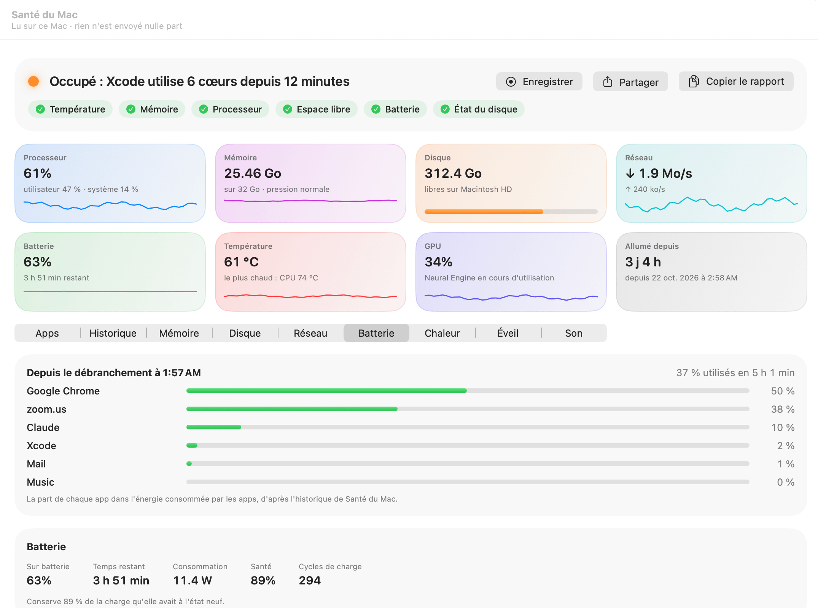
Task: Click the green check beside Température
Action: coord(40,109)
